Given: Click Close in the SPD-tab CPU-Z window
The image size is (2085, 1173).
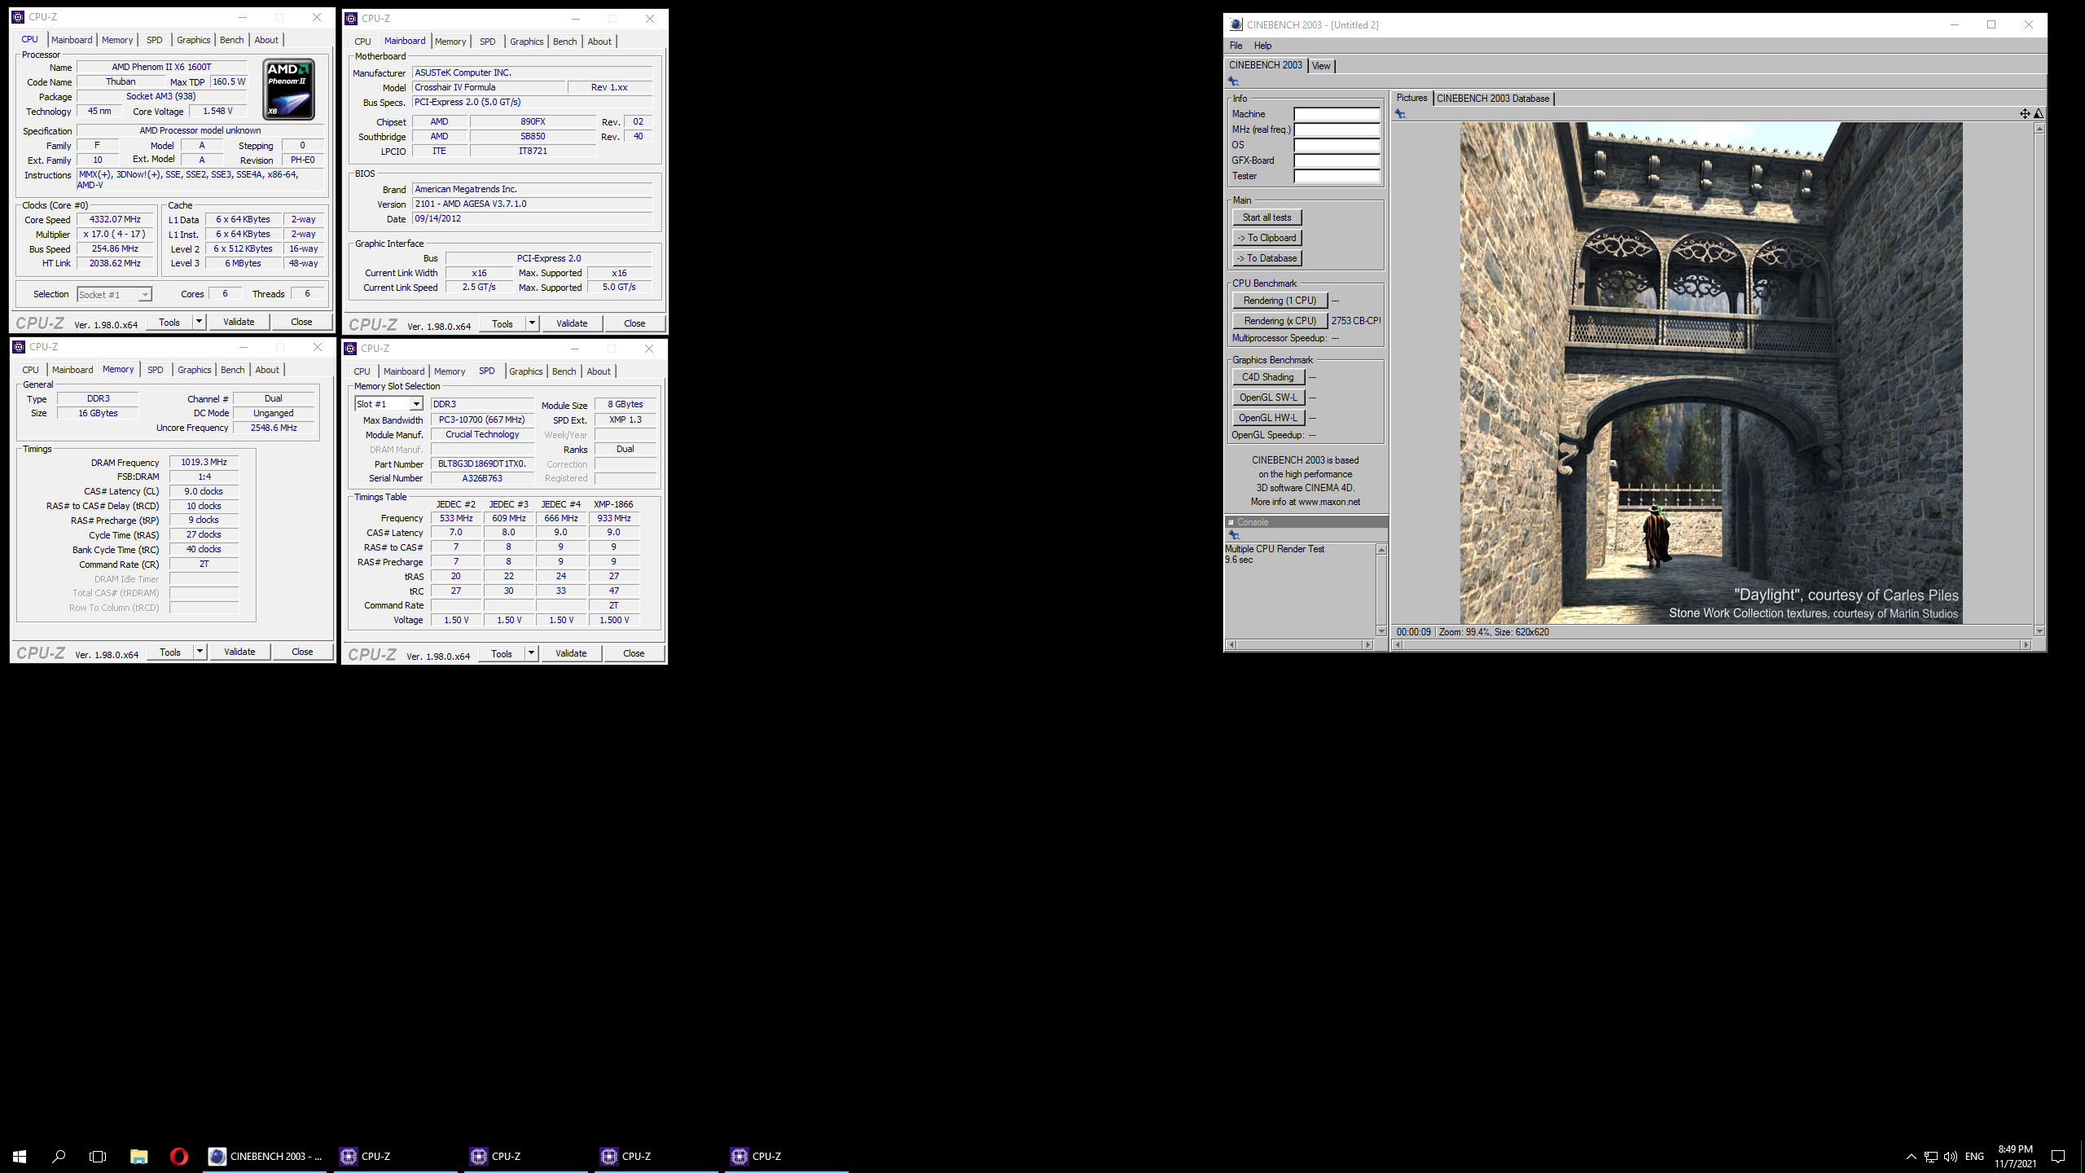Looking at the screenshot, I should (634, 653).
